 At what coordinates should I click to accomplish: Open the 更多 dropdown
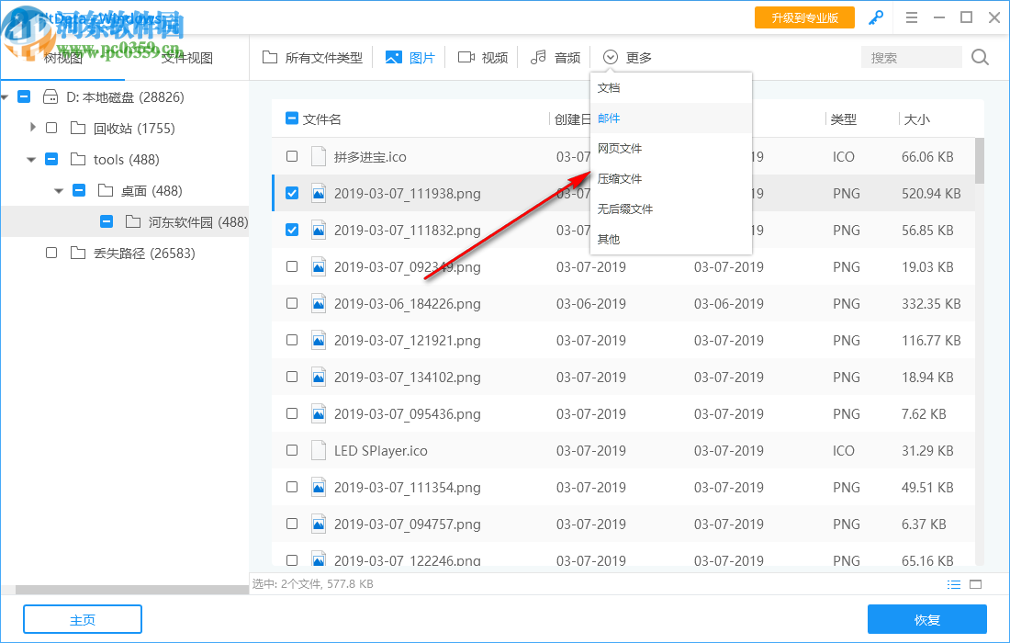pos(625,56)
